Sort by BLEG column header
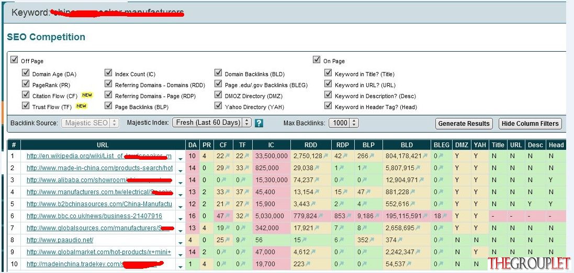Image resolution: width=574 pixels, height=273 pixels. [442, 145]
